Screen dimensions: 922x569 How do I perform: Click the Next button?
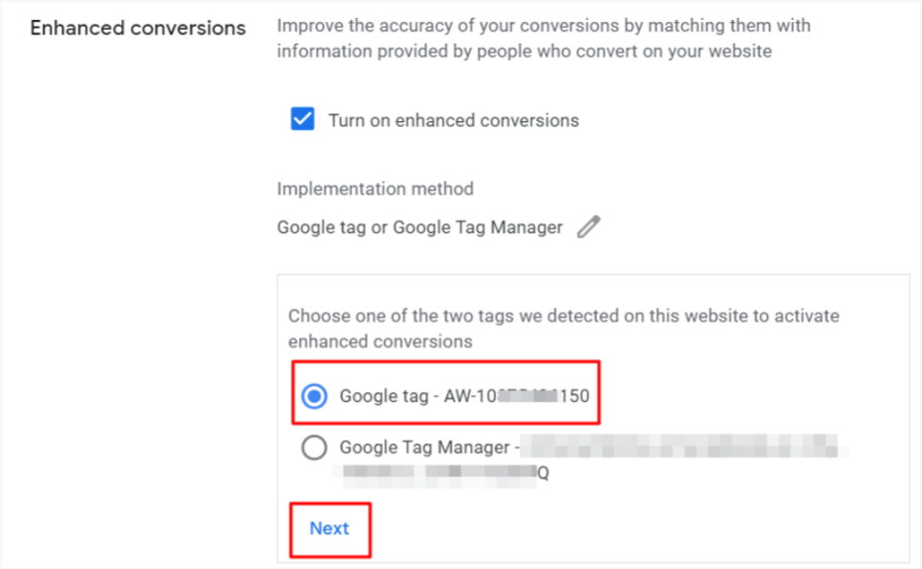pyautogui.click(x=330, y=529)
